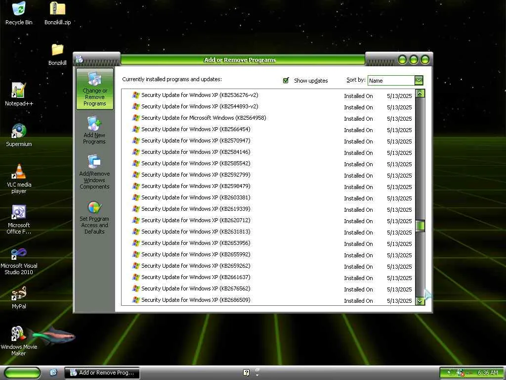The height and width of the screenshot is (380, 506).
Task: Uncheck the Show updates checkbox
Action: (286, 81)
